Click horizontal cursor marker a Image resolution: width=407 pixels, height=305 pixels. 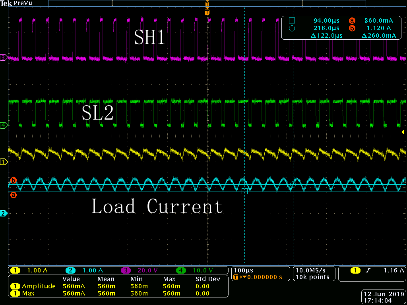(14, 195)
